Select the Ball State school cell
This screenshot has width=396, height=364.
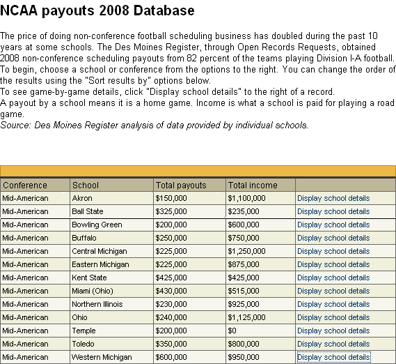(111, 211)
